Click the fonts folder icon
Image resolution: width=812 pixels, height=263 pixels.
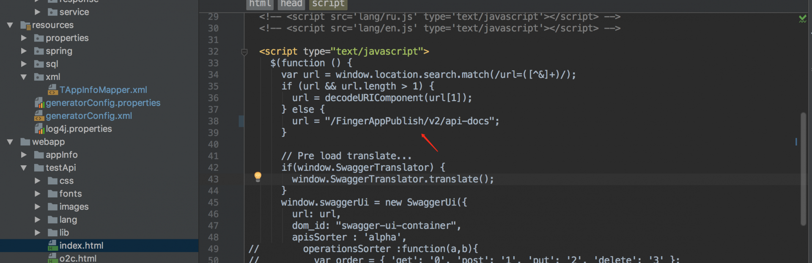coord(52,194)
